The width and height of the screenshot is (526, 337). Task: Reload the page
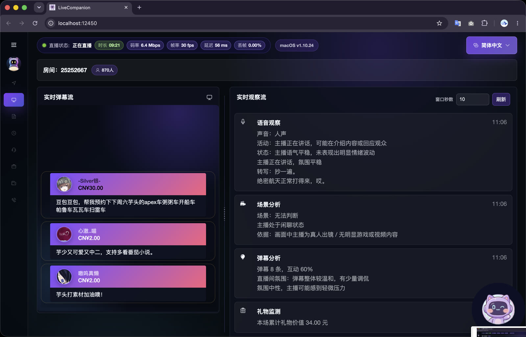(x=35, y=23)
